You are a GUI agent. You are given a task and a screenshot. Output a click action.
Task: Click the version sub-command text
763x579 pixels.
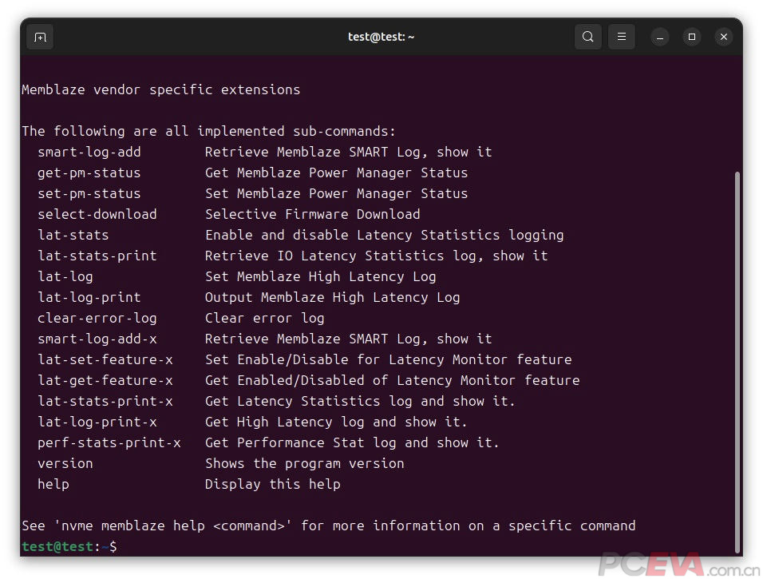65,463
